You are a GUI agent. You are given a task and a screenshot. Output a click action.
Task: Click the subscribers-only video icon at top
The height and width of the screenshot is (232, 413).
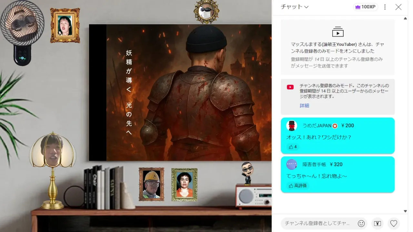click(338, 32)
